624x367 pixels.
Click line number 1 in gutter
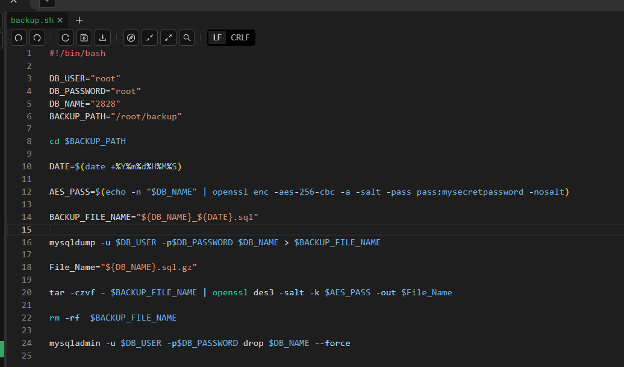click(29, 54)
